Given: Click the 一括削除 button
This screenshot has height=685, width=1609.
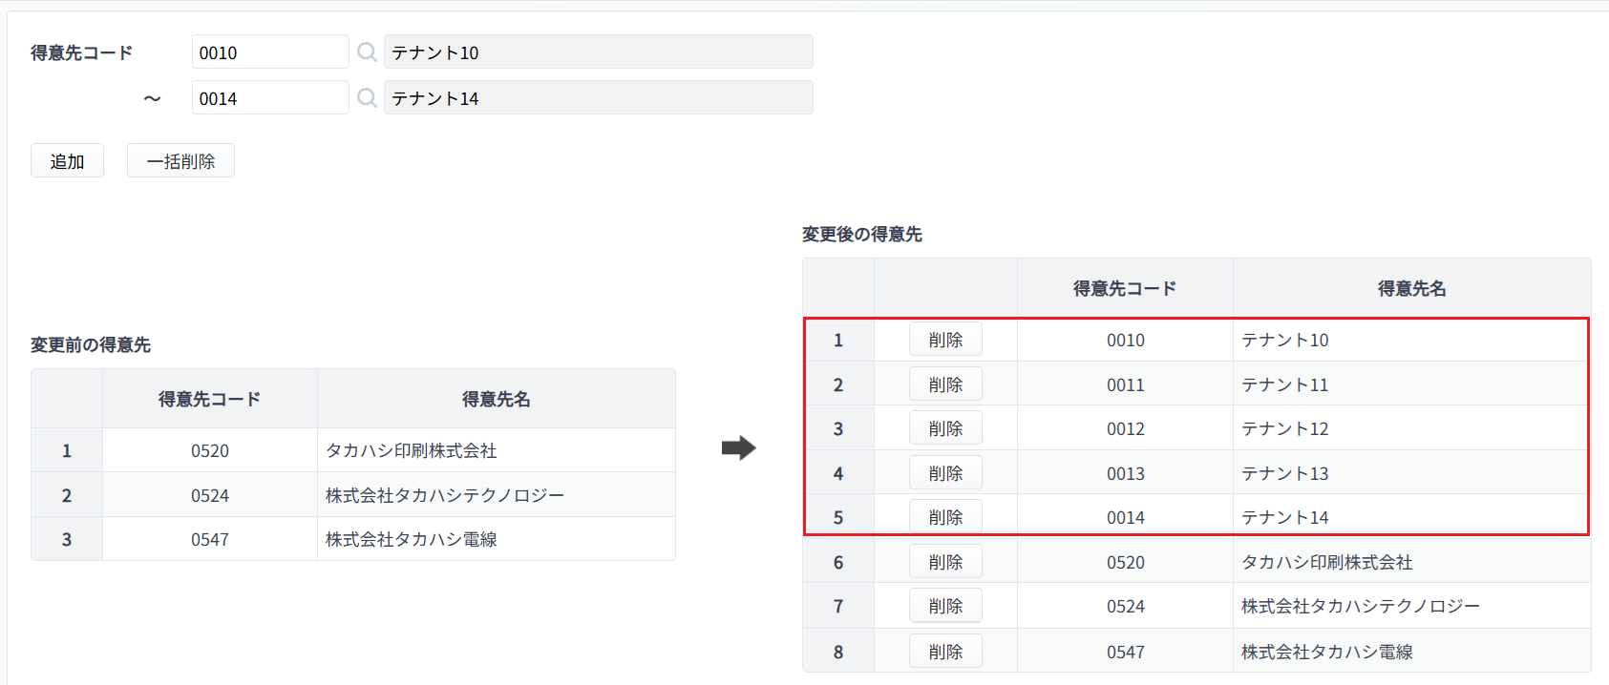Looking at the screenshot, I should [x=180, y=161].
